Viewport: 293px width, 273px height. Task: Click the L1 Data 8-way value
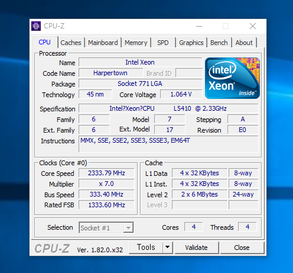[243, 173]
